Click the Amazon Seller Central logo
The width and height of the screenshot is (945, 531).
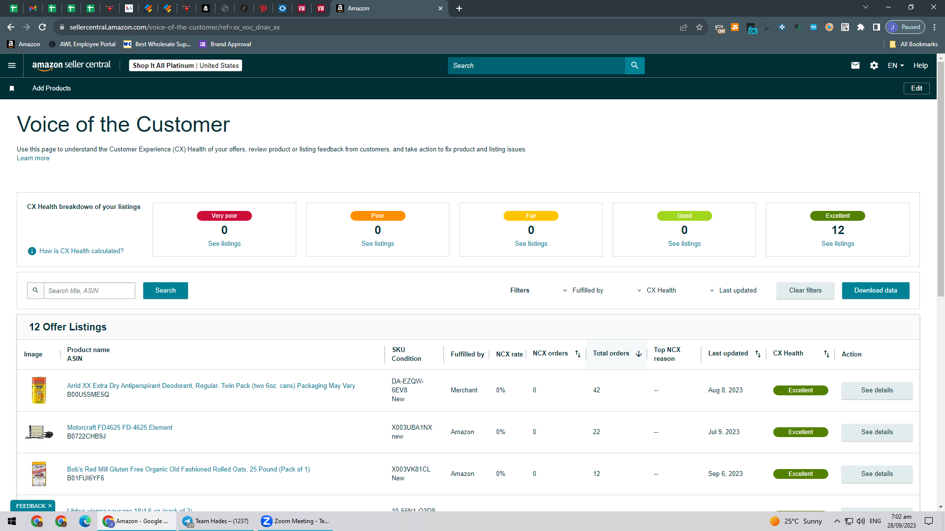pos(71,65)
